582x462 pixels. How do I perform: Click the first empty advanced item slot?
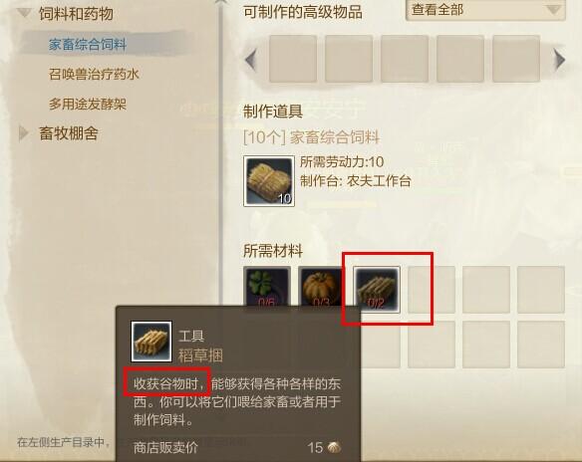(x=293, y=59)
